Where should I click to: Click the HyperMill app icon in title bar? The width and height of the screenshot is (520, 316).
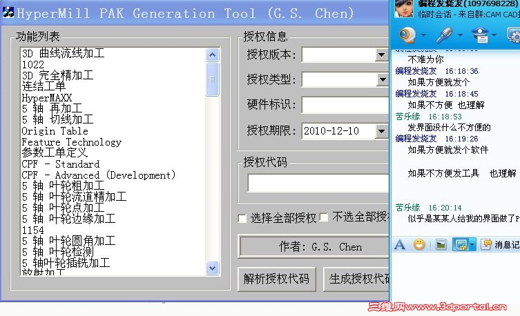point(8,12)
